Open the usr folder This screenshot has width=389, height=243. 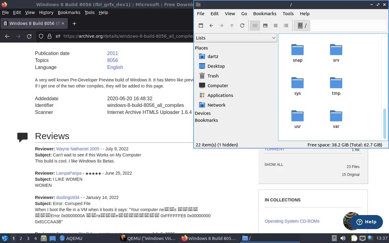(298, 119)
